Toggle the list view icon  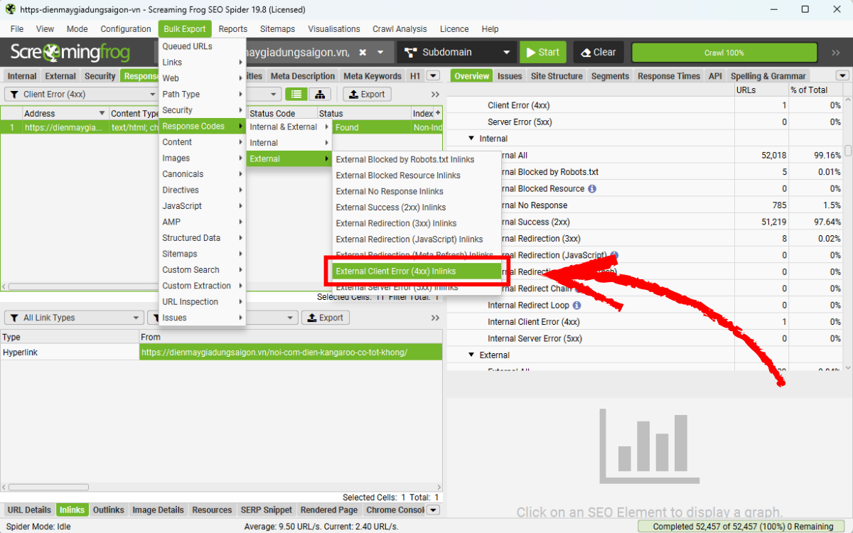[x=296, y=94]
